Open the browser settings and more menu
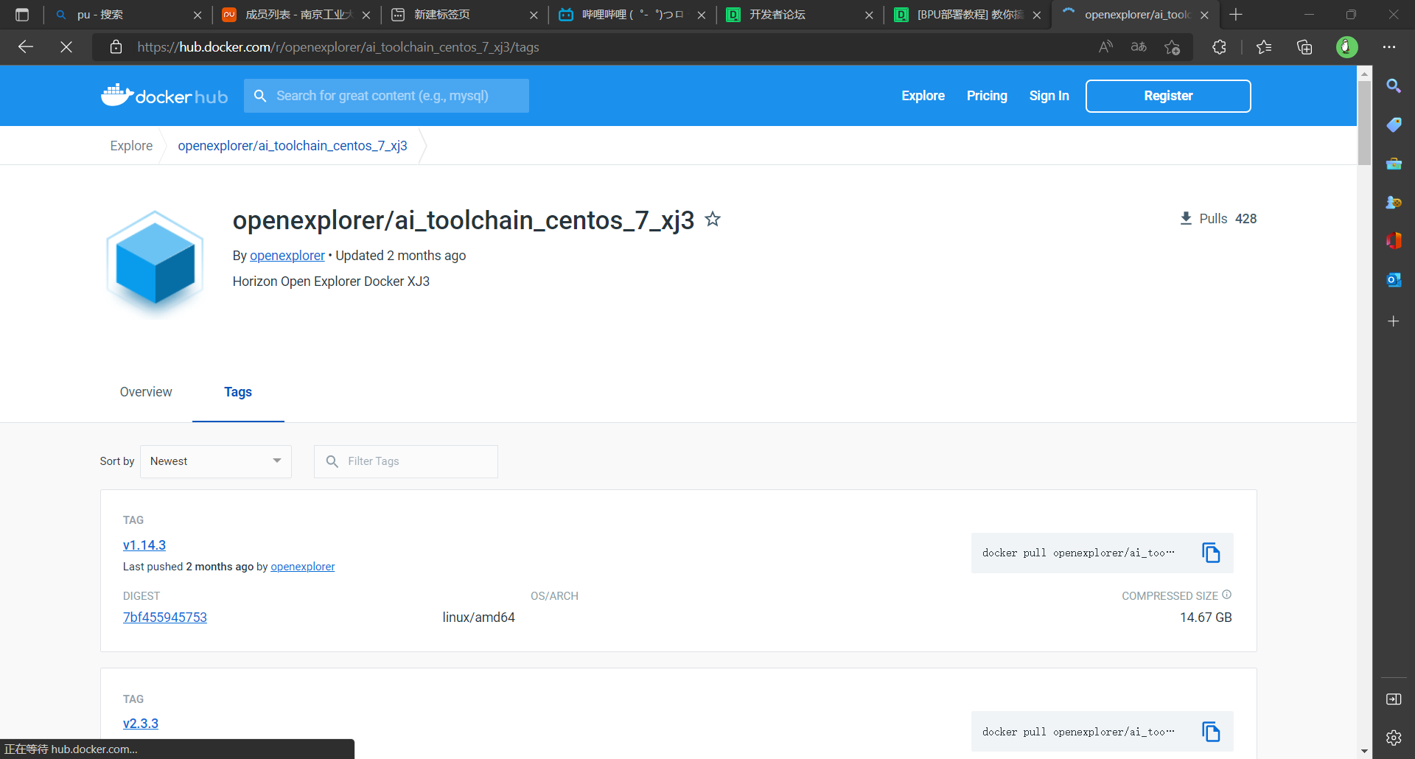 1389,47
